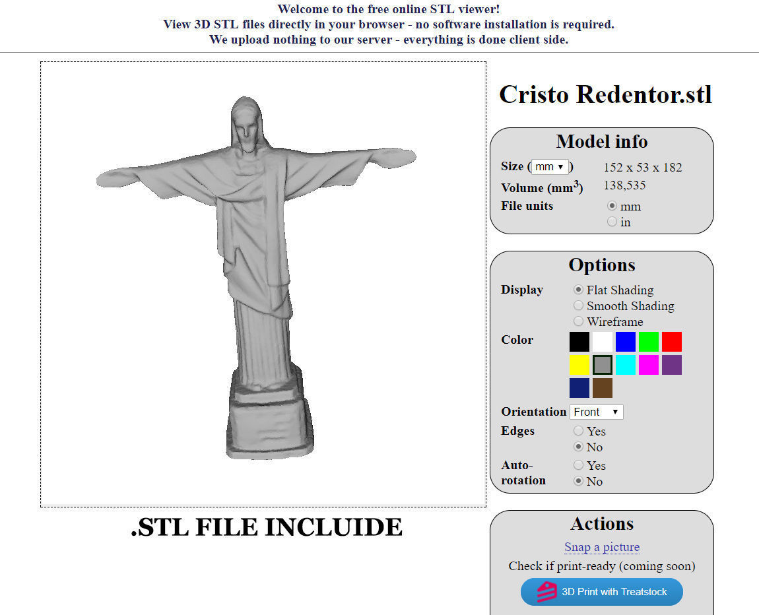This screenshot has height=615, width=759.
Task: Enable auto-rotation by selecting Yes
Action: coord(578,465)
